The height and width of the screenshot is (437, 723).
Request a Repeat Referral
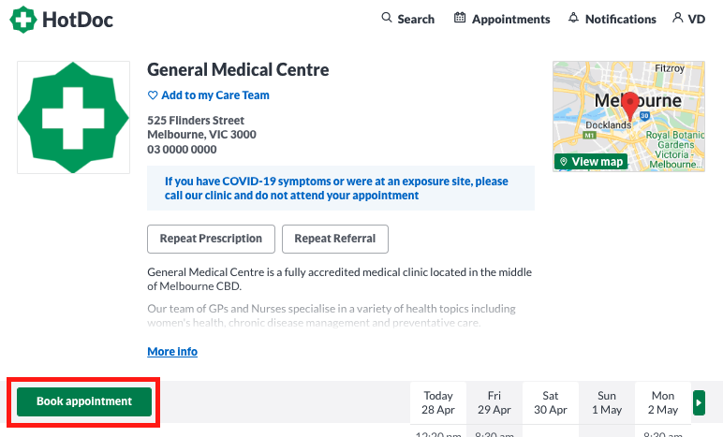click(x=334, y=239)
